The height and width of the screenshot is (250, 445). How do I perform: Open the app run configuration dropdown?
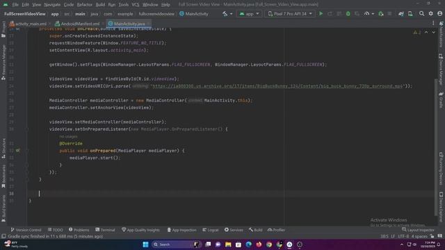coord(249,14)
